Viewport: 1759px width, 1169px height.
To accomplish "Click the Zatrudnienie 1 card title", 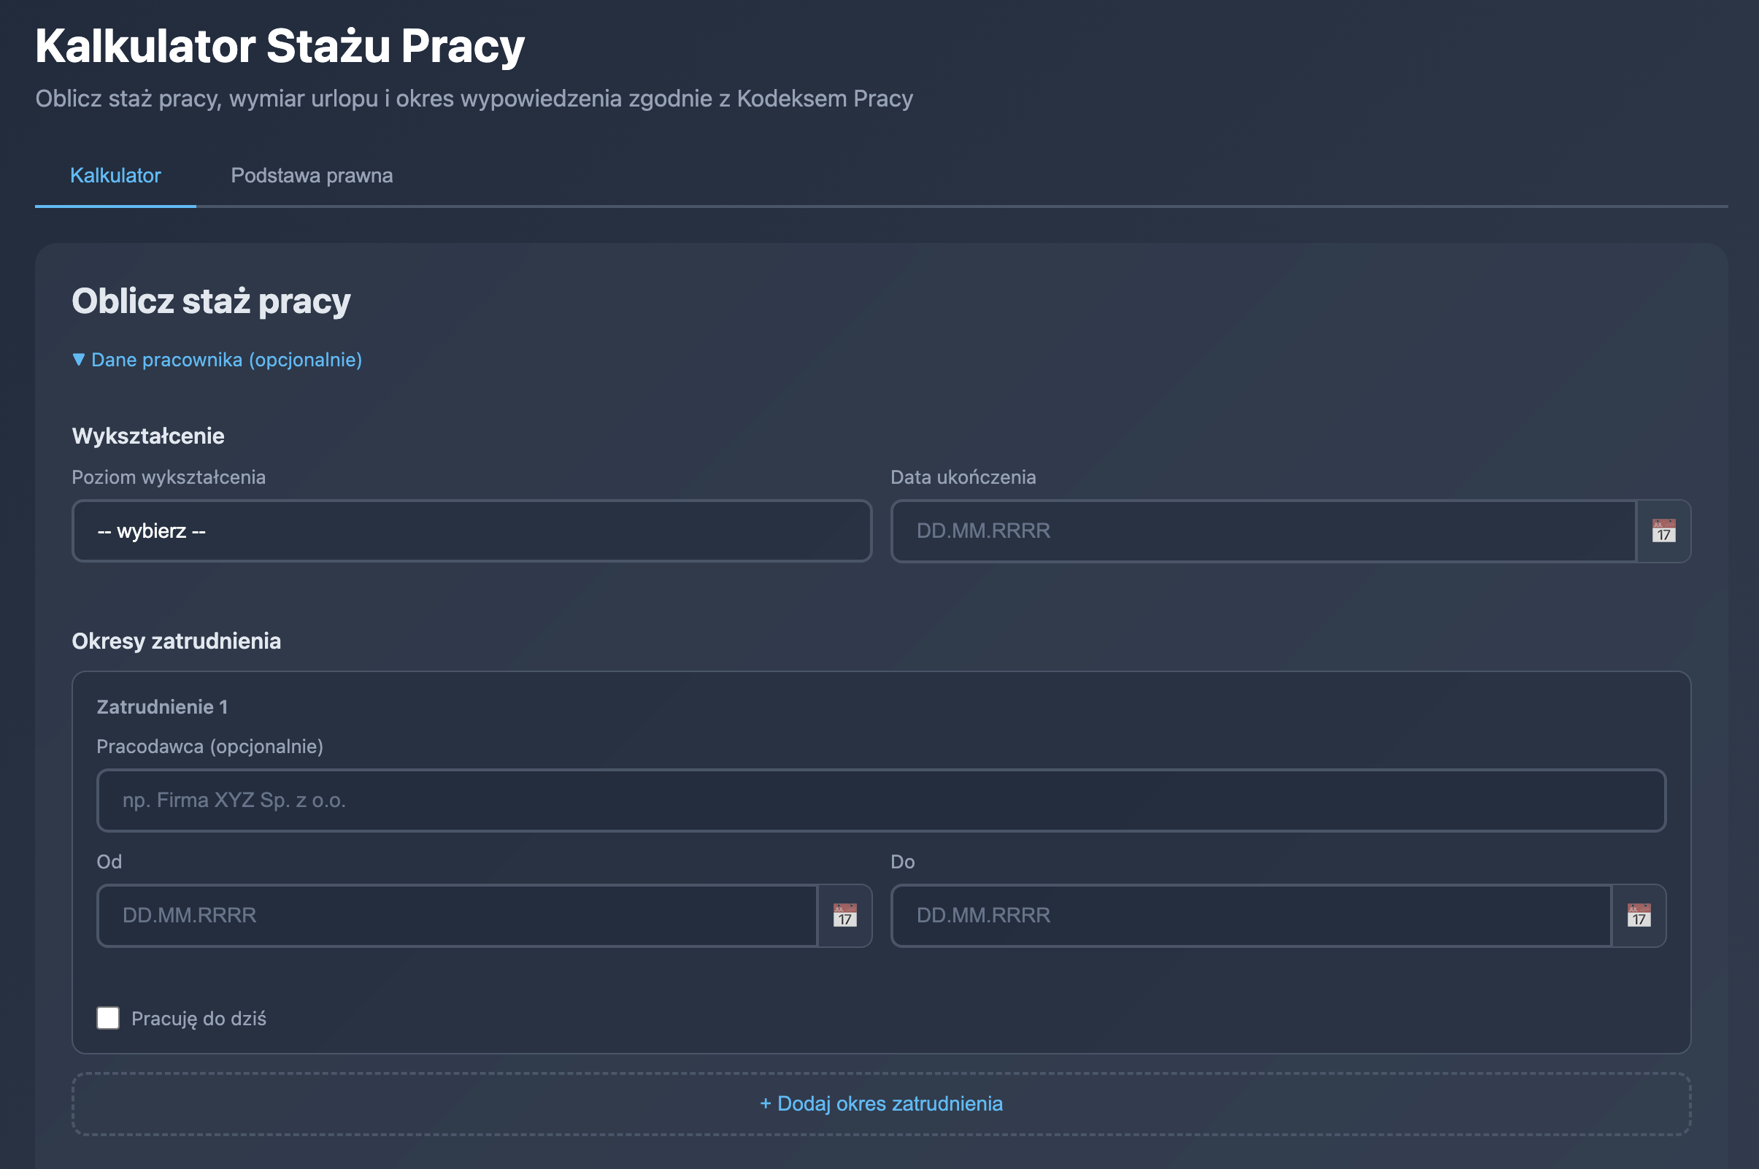I will coord(162,707).
